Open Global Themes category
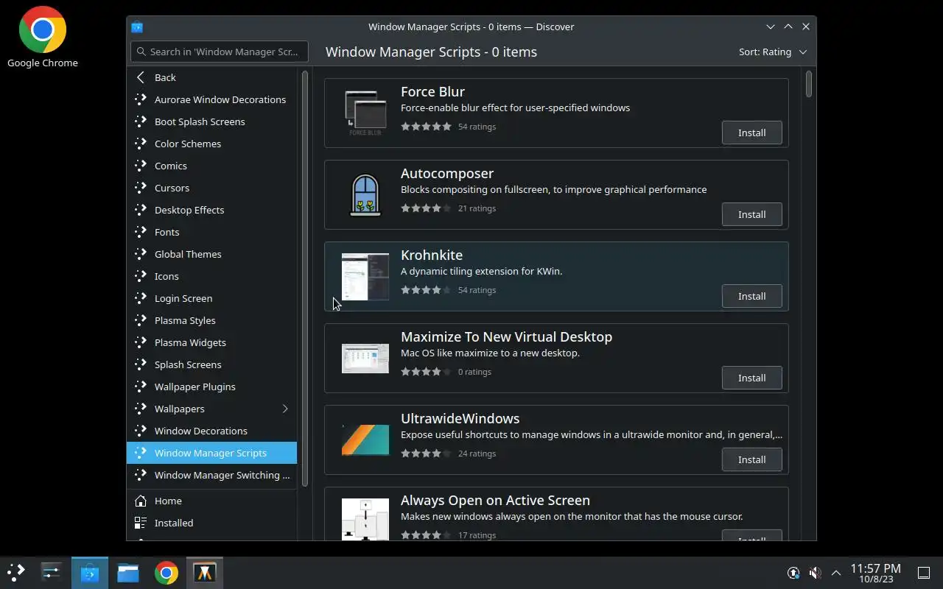The width and height of the screenshot is (943, 589). click(x=212, y=254)
